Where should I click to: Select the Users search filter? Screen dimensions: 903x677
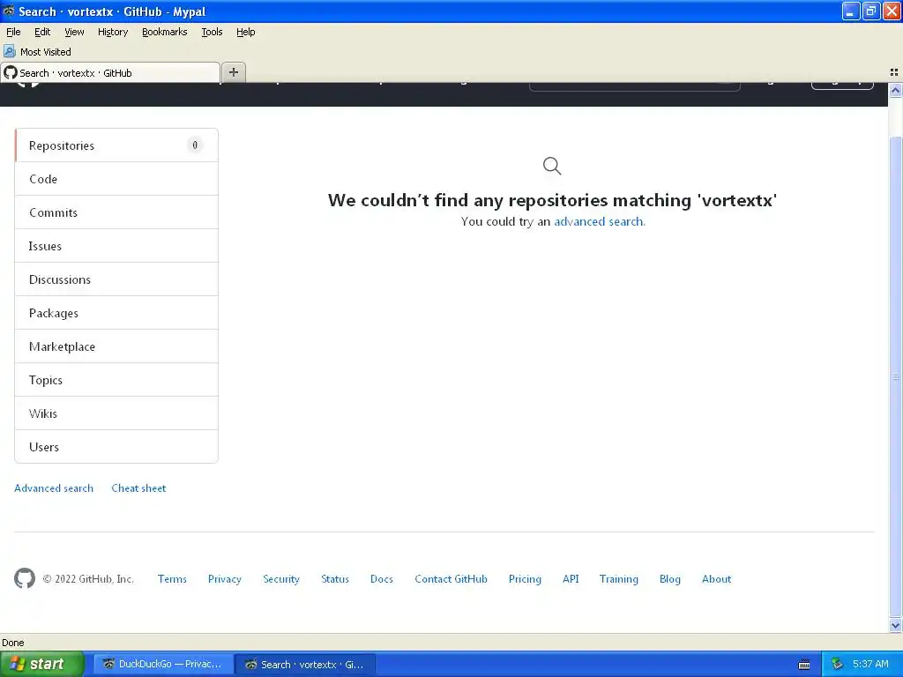click(116, 446)
